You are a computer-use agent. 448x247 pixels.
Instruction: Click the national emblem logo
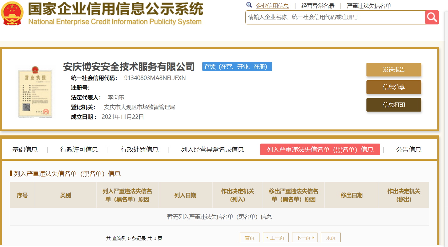(12, 13)
